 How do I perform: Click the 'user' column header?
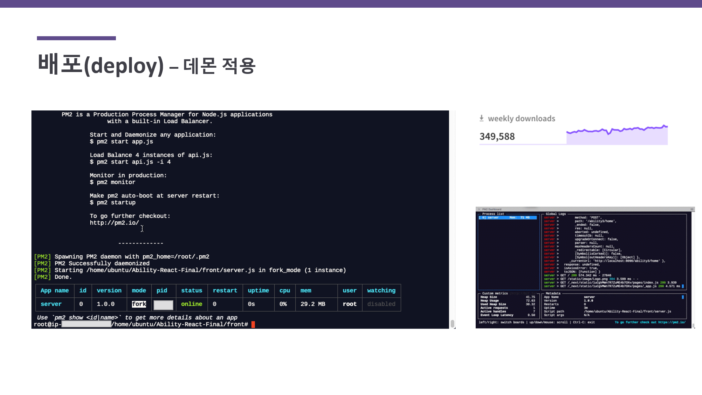click(x=350, y=290)
